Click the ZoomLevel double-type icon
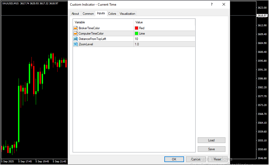269x165 pixels. click(76, 44)
